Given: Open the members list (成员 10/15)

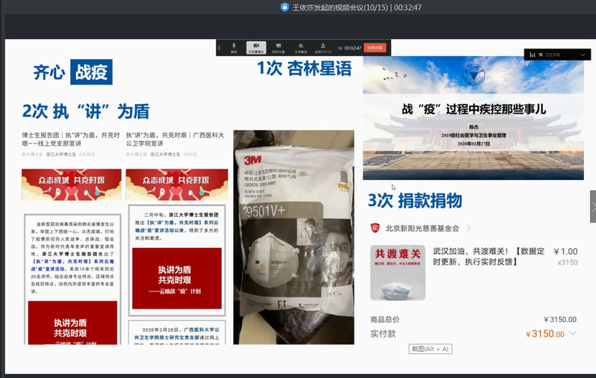Looking at the screenshot, I should [322, 47].
